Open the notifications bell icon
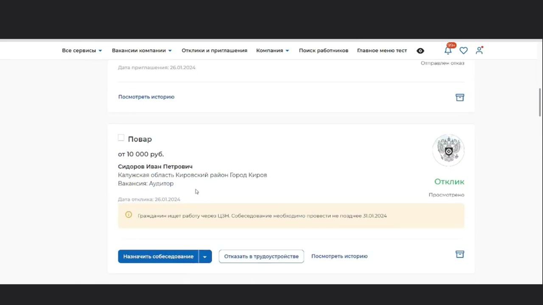 [448, 51]
